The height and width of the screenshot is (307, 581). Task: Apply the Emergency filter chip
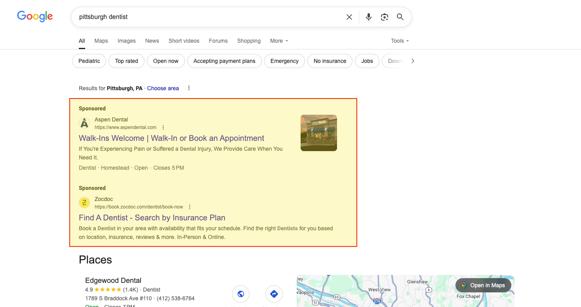click(x=284, y=61)
